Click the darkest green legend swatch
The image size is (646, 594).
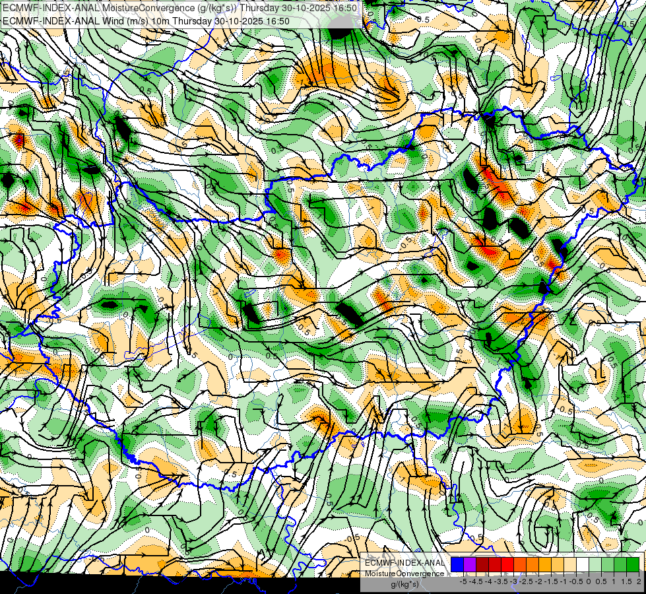point(633,565)
